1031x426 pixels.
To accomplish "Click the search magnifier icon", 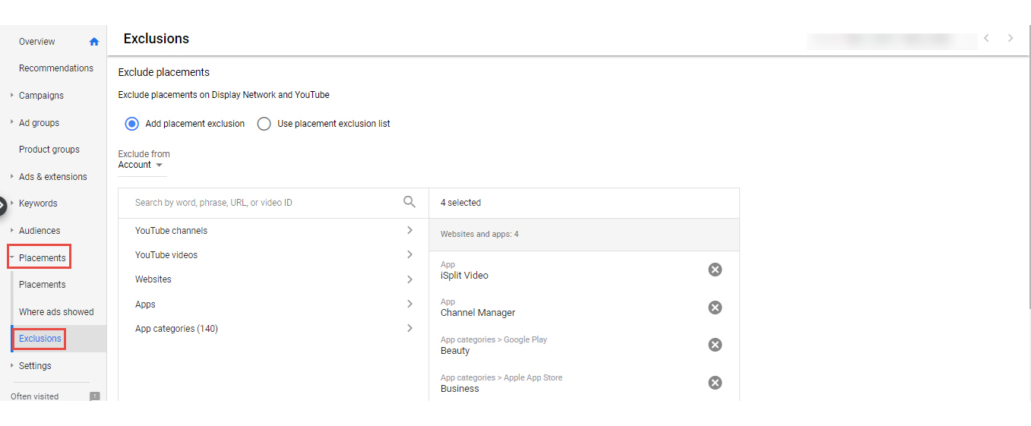I will click(x=410, y=202).
